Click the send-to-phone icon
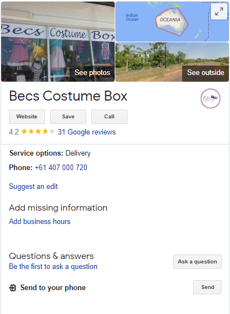The width and height of the screenshot is (230, 314). tap(12, 288)
